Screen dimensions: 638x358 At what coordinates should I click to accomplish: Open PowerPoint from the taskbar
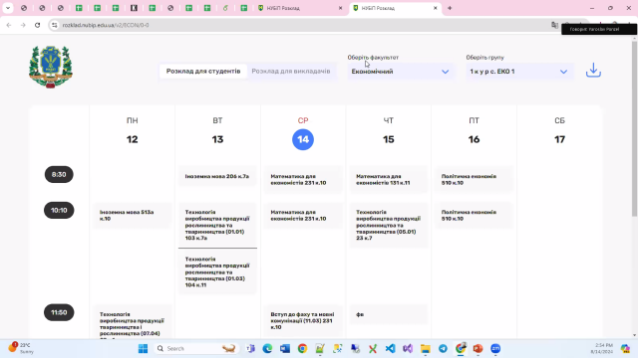click(x=478, y=349)
